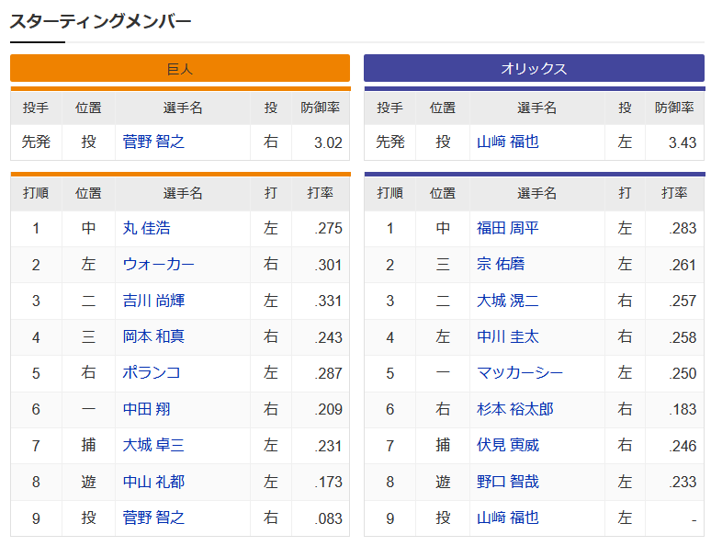This screenshot has width=711, height=546.
Task: Select batting average .231
Action: tap(328, 446)
